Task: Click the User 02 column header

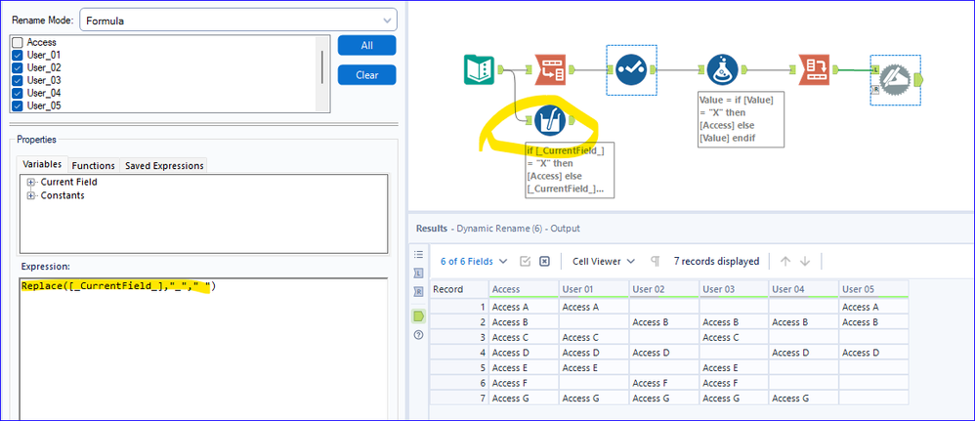Action: (x=664, y=288)
